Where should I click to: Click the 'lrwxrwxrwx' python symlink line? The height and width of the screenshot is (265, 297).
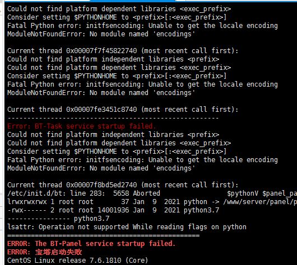point(152,202)
